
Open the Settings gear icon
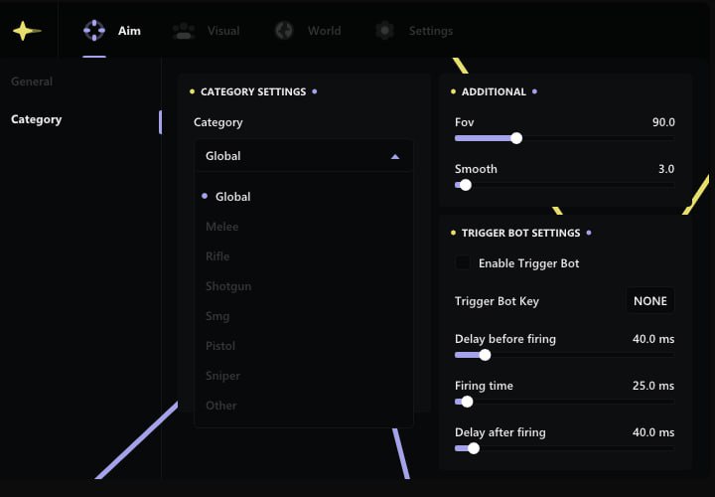click(x=385, y=31)
